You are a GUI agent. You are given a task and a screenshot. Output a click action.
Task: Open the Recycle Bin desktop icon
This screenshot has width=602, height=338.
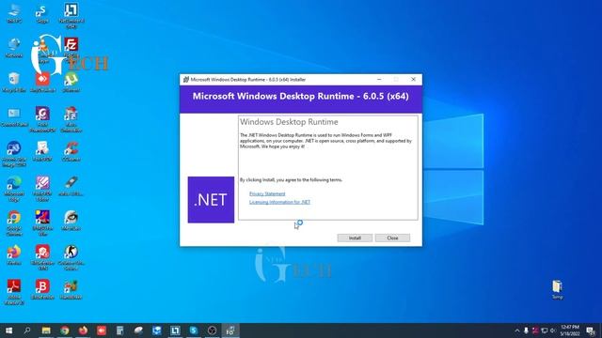14,83
